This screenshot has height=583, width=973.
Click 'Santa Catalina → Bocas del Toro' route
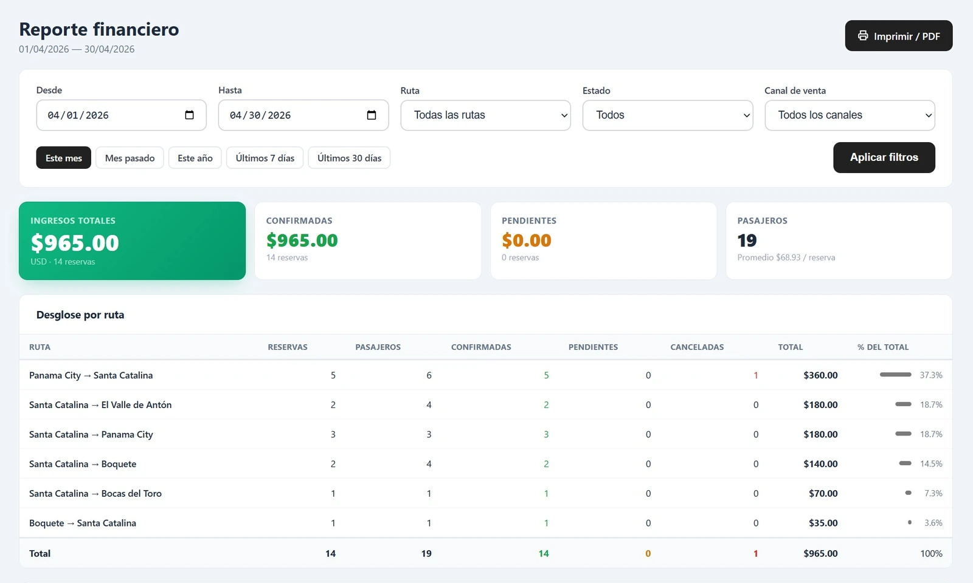tap(95, 494)
